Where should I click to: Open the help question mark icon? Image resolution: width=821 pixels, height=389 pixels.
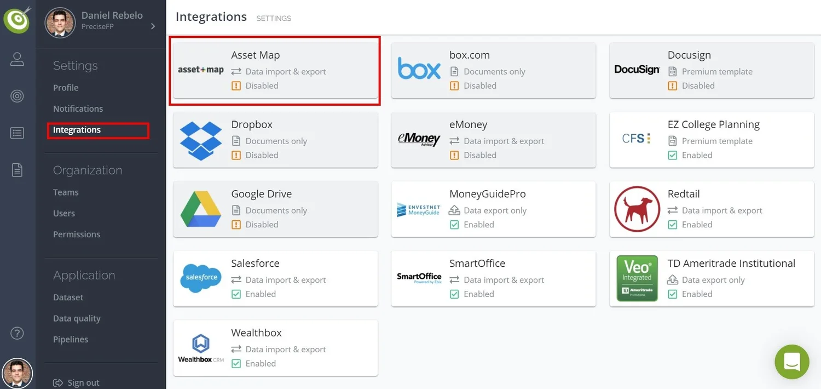click(x=18, y=333)
